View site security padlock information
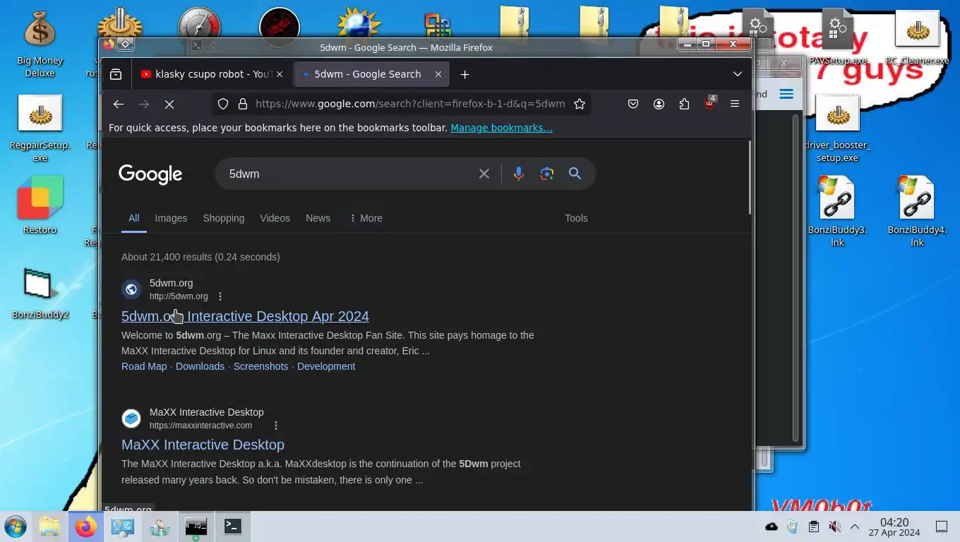The image size is (960, 542). point(243,104)
